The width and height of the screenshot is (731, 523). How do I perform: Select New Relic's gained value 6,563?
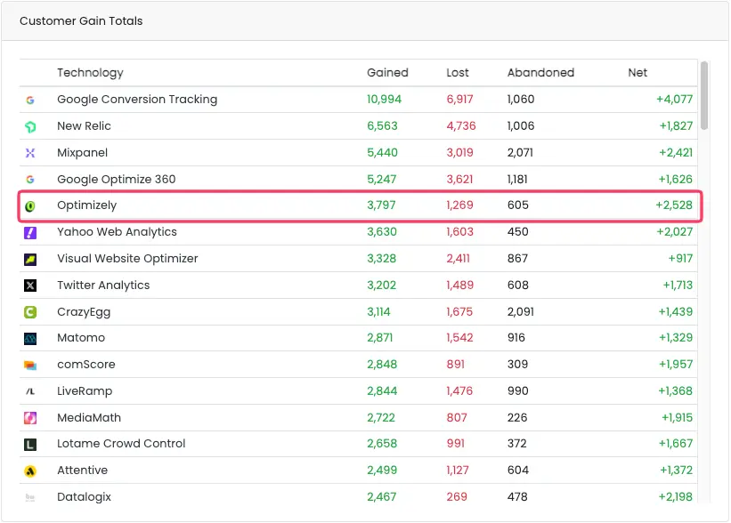click(x=382, y=125)
